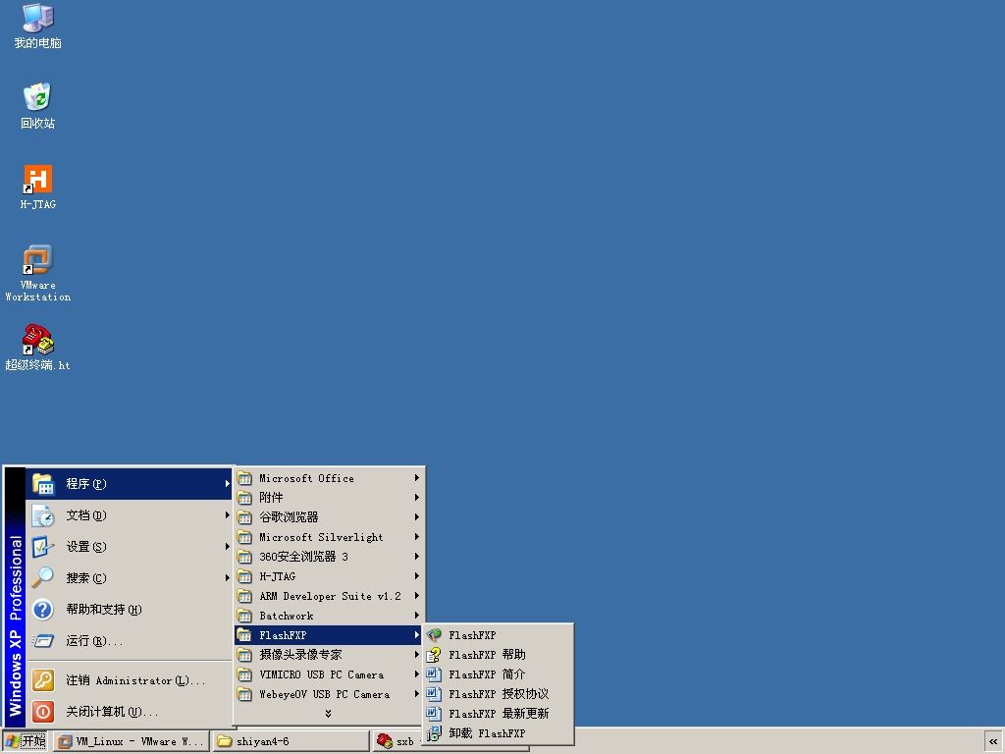The height and width of the screenshot is (754, 1005).
Task: Click the 设置(S) control panel icon
Action: (x=43, y=547)
